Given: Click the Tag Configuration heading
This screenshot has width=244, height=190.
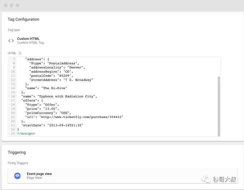Looking at the screenshot, I should point(24,19).
